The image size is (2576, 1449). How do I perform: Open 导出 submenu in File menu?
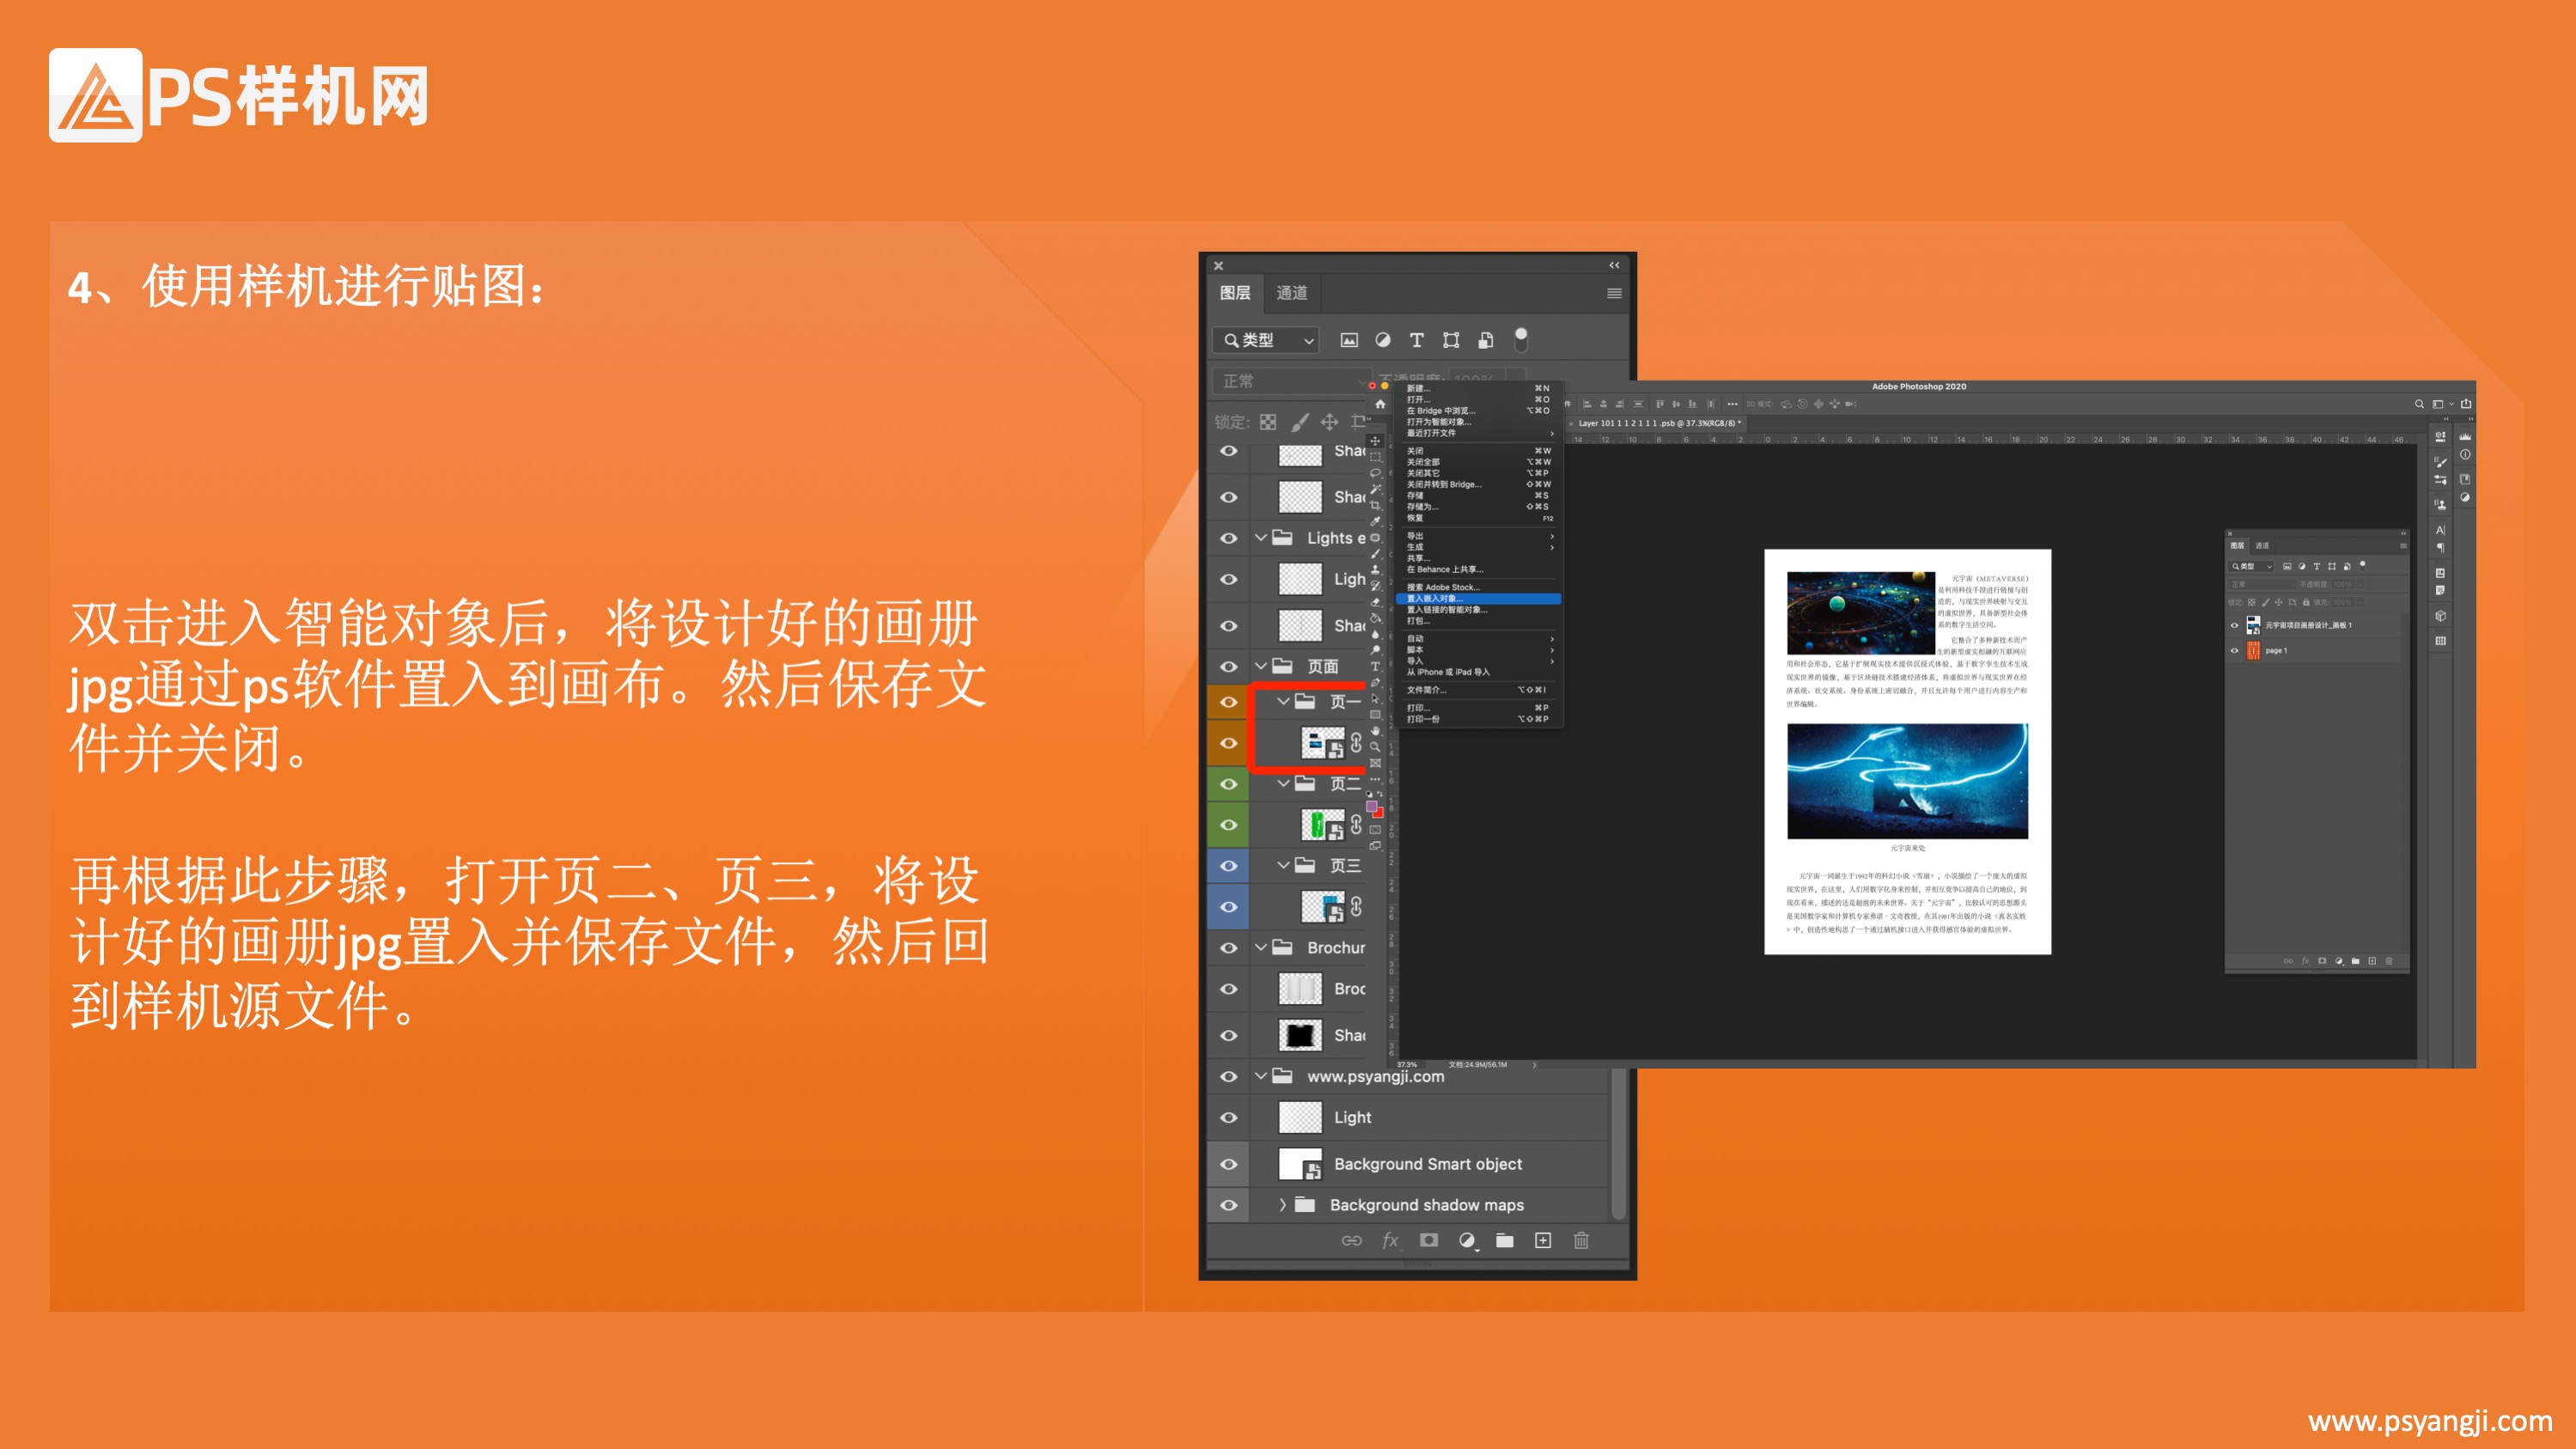click(x=1478, y=536)
